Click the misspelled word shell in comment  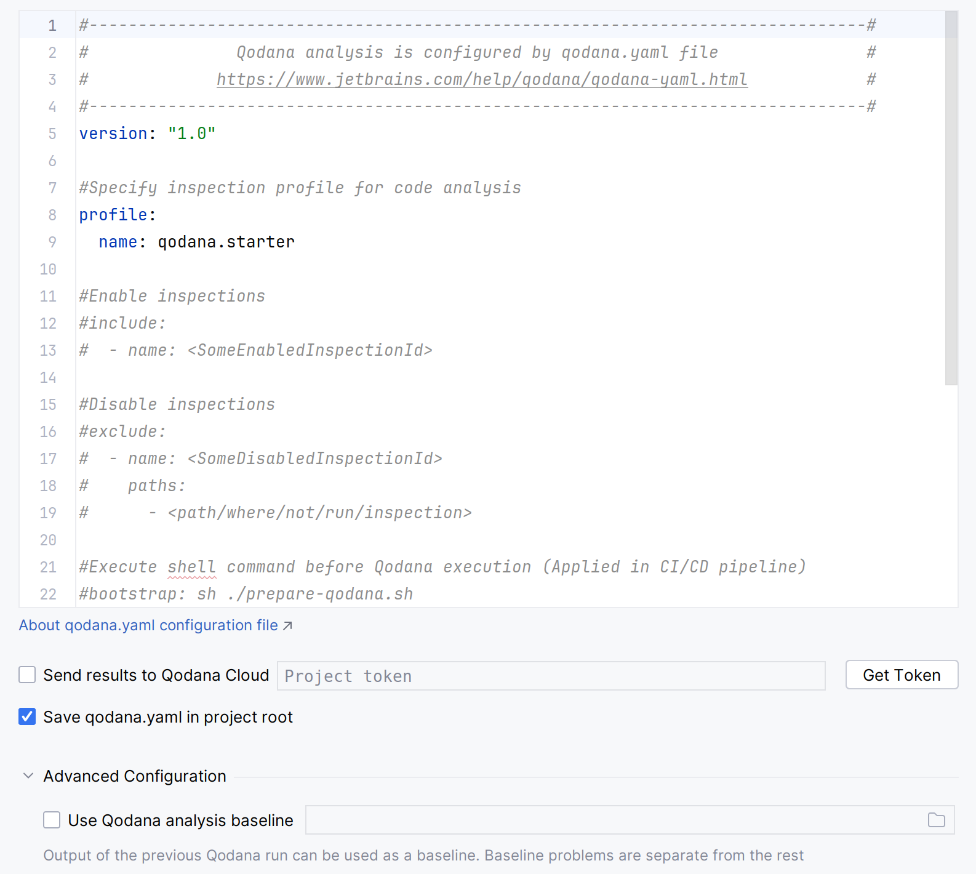[x=191, y=567]
